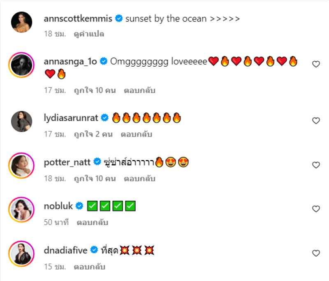Screen dimensions: 329x281
Task: Reply to annasnga_1o's comment
Action: point(139,90)
